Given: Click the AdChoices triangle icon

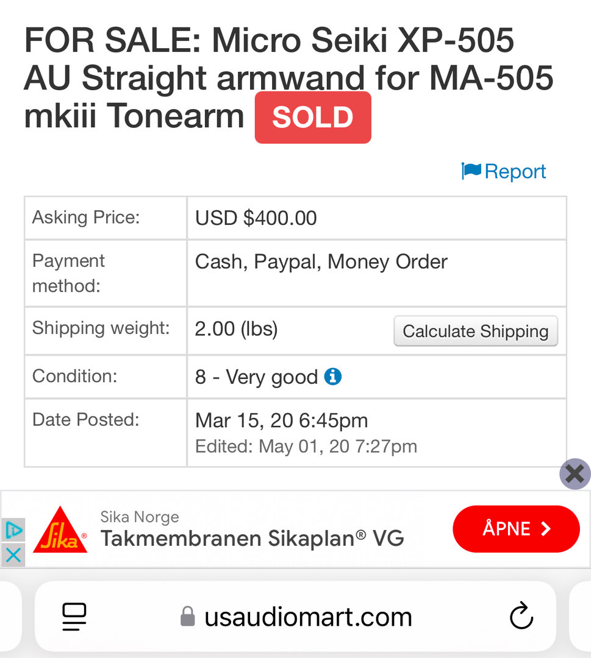Looking at the screenshot, I should 13,530.
